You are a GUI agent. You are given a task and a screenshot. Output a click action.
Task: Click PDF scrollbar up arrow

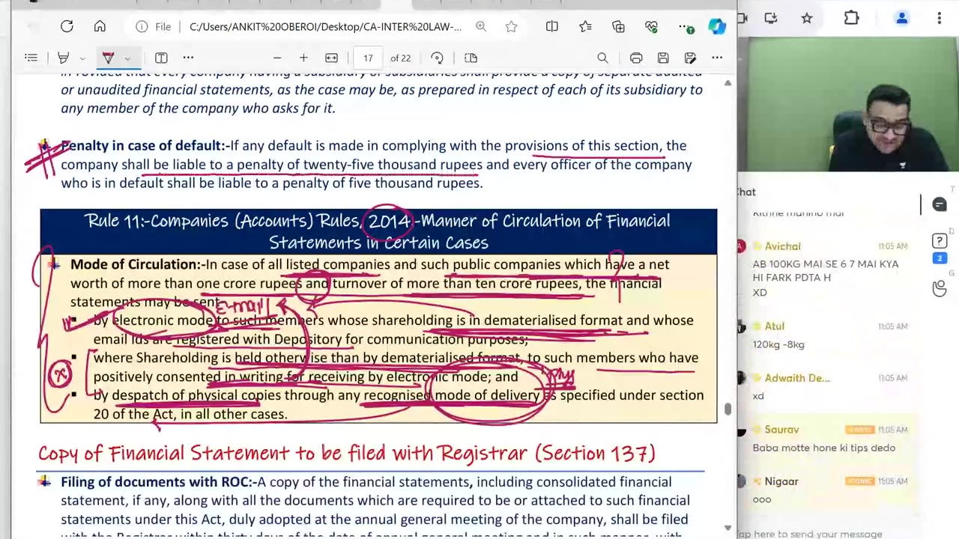click(x=727, y=83)
